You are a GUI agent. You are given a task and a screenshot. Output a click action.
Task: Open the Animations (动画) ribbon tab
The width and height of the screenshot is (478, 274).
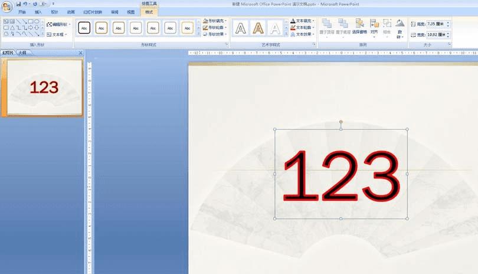click(71, 12)
